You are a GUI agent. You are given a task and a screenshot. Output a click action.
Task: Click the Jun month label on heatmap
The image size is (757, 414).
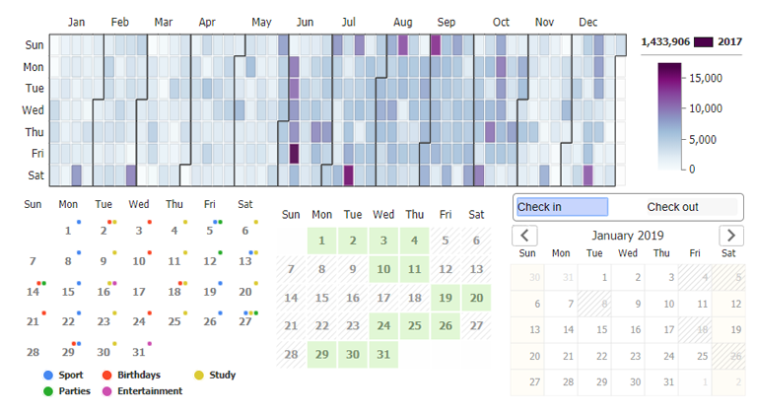(306, 22)
